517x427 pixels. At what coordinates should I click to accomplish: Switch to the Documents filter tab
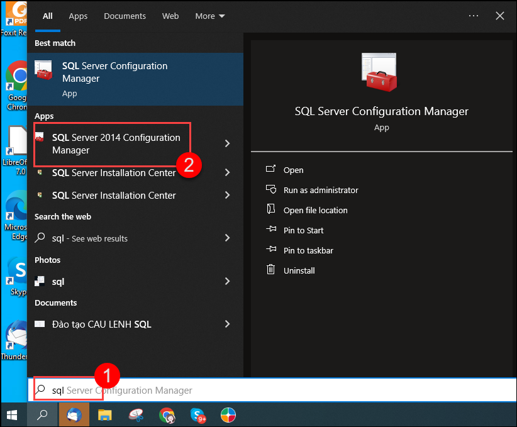coord(125,16)
